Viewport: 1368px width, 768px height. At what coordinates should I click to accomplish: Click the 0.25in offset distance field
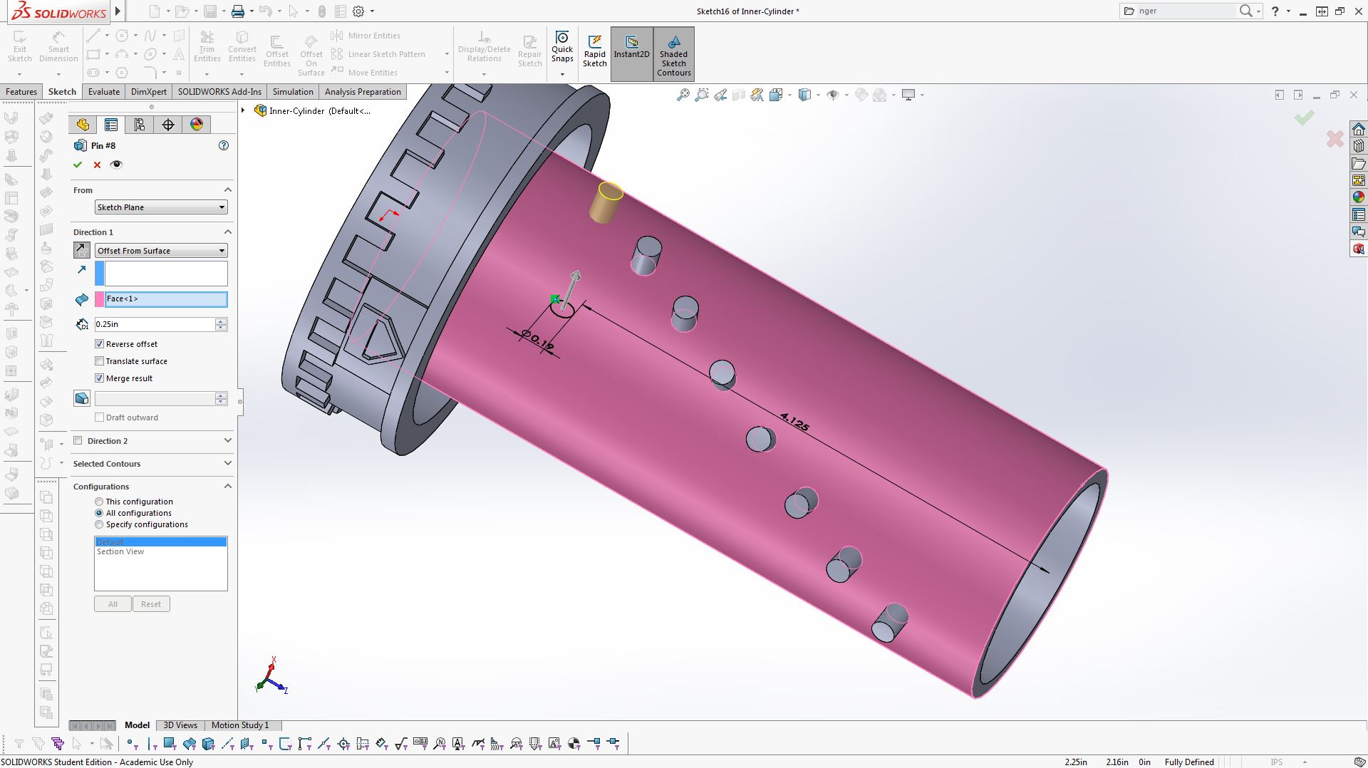coord(155,324)
